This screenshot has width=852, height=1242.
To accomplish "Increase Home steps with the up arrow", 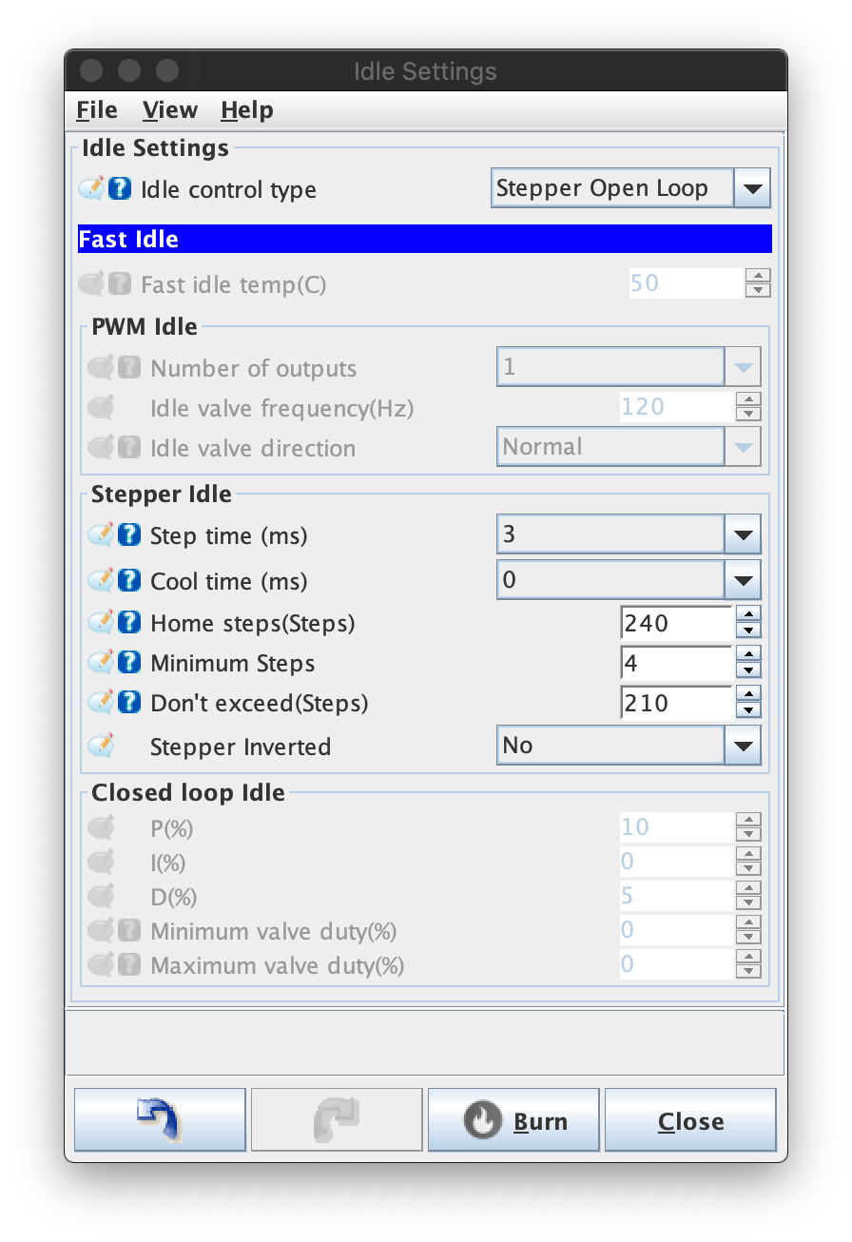I will click(748, 614).
